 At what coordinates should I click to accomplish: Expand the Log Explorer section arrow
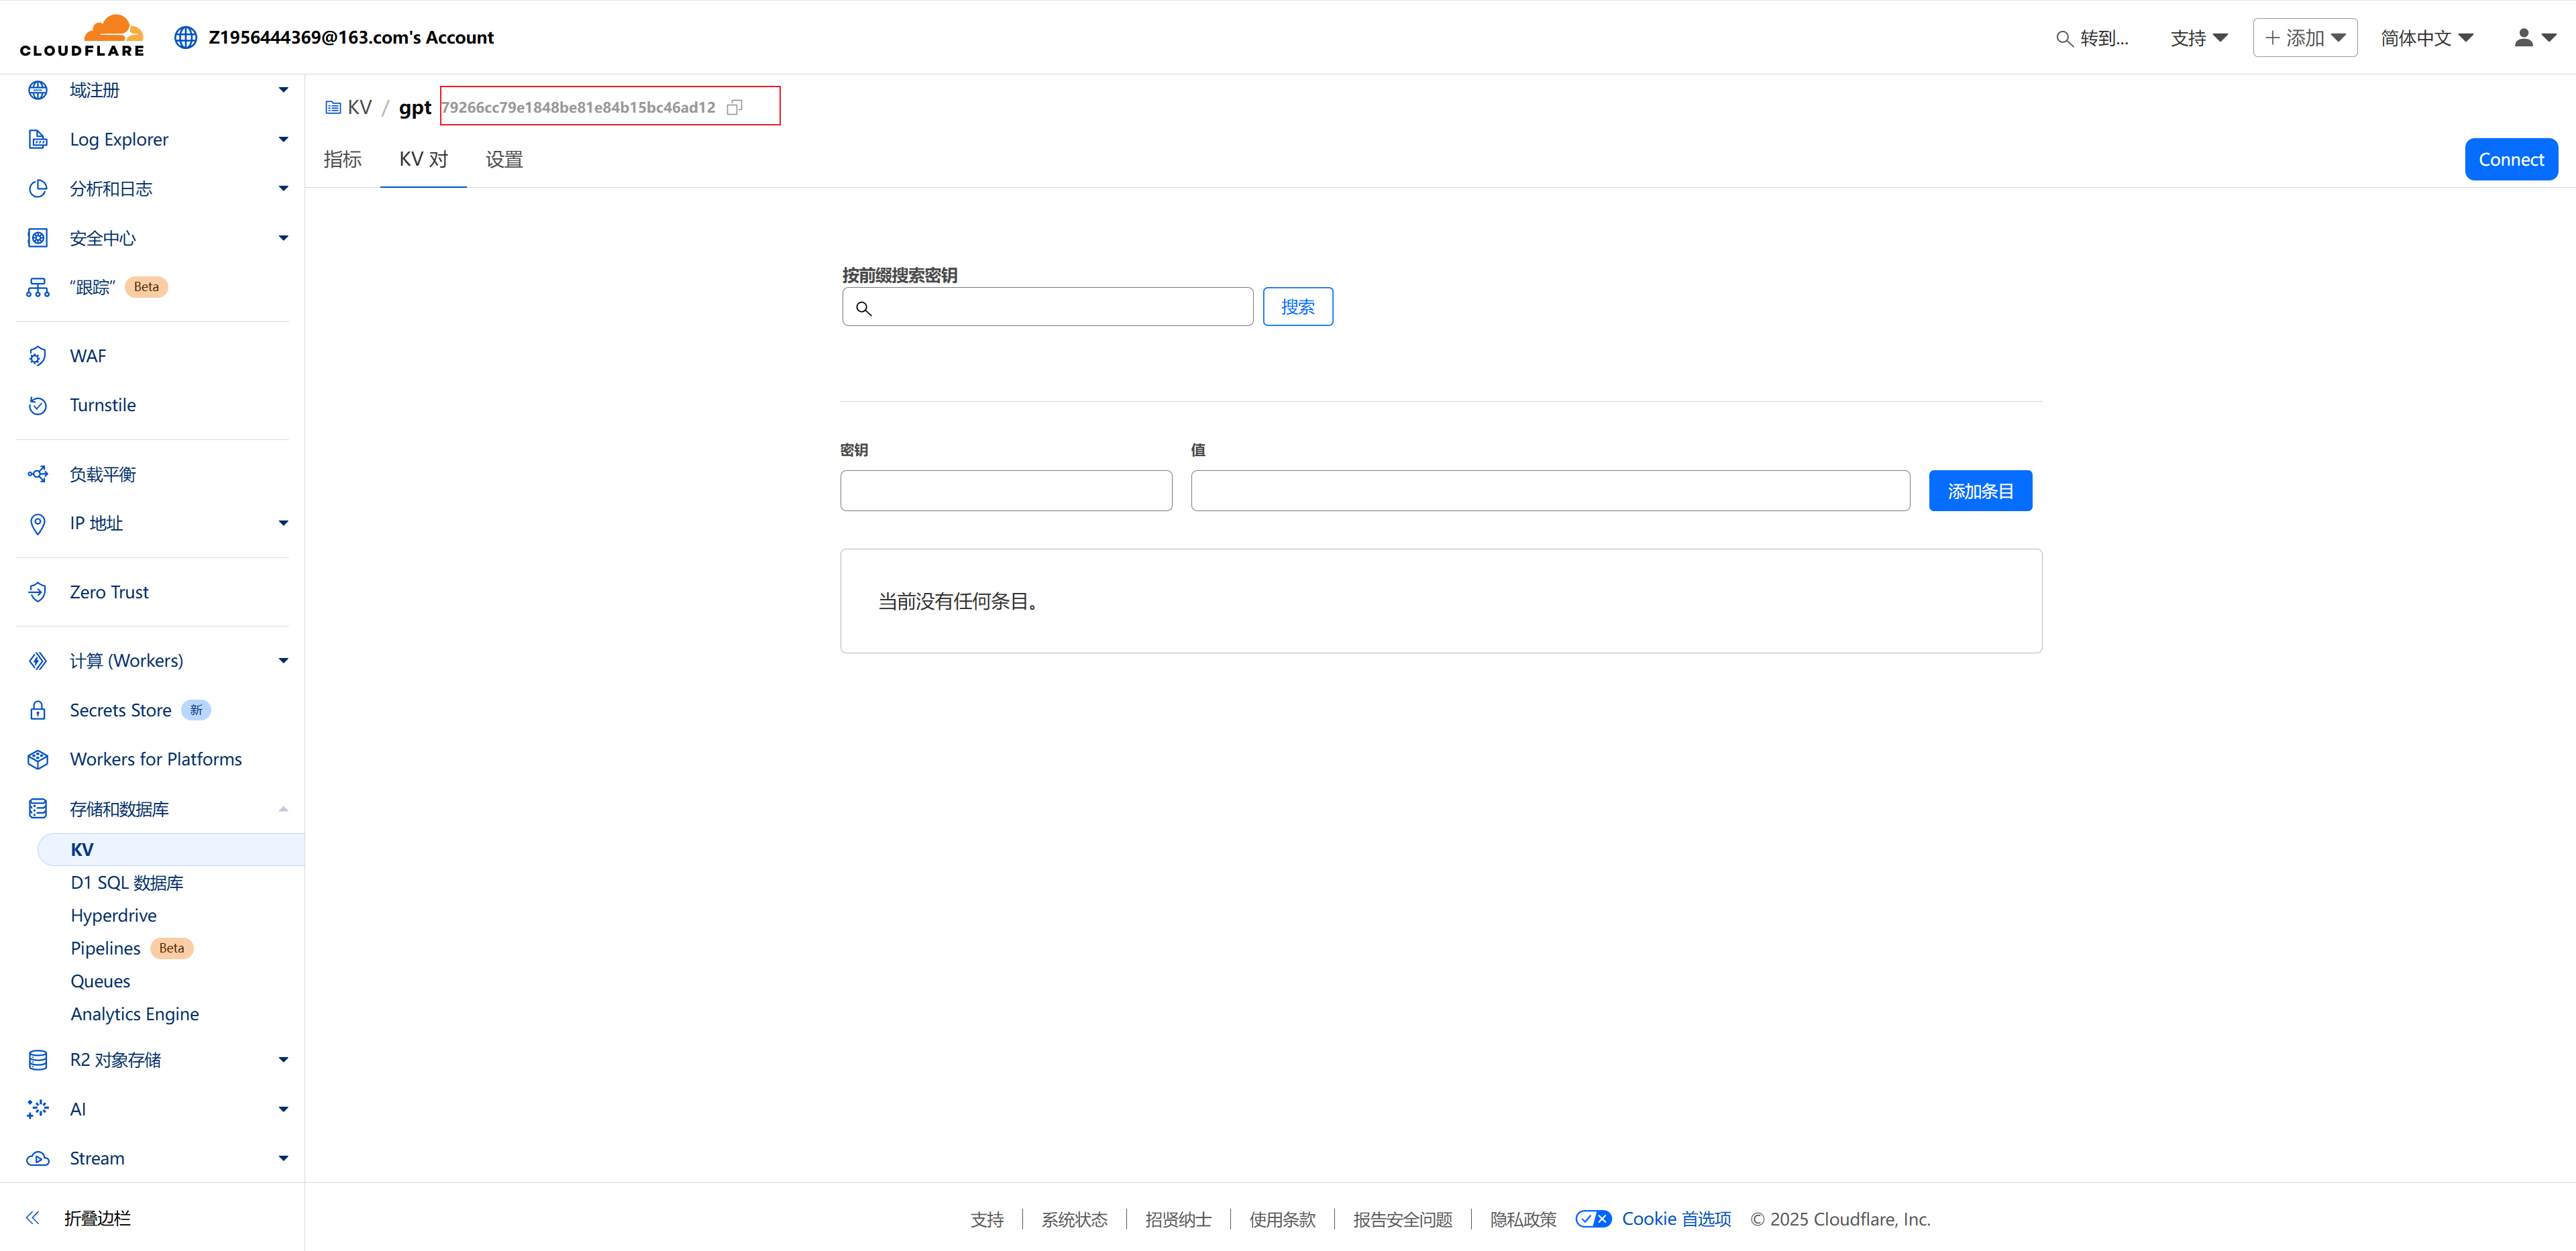tap(283, 139)
